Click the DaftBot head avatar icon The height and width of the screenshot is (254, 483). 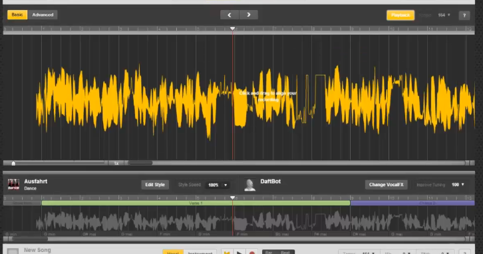(x=249, y=185)
